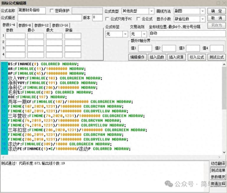The image size is (227, 193).
Task: Click the 值1 input field
Action: coord(145,48)
